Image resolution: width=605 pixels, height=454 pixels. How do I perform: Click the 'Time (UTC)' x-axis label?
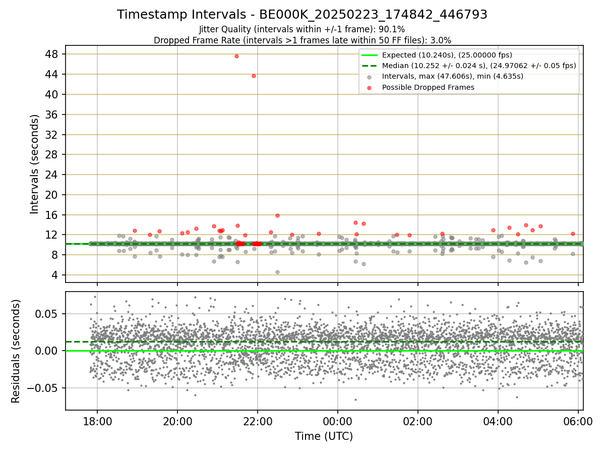pos(324,436)
